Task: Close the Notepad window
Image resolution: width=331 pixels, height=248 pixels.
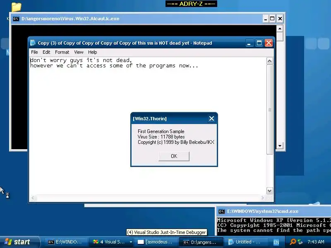Action: 269,43
